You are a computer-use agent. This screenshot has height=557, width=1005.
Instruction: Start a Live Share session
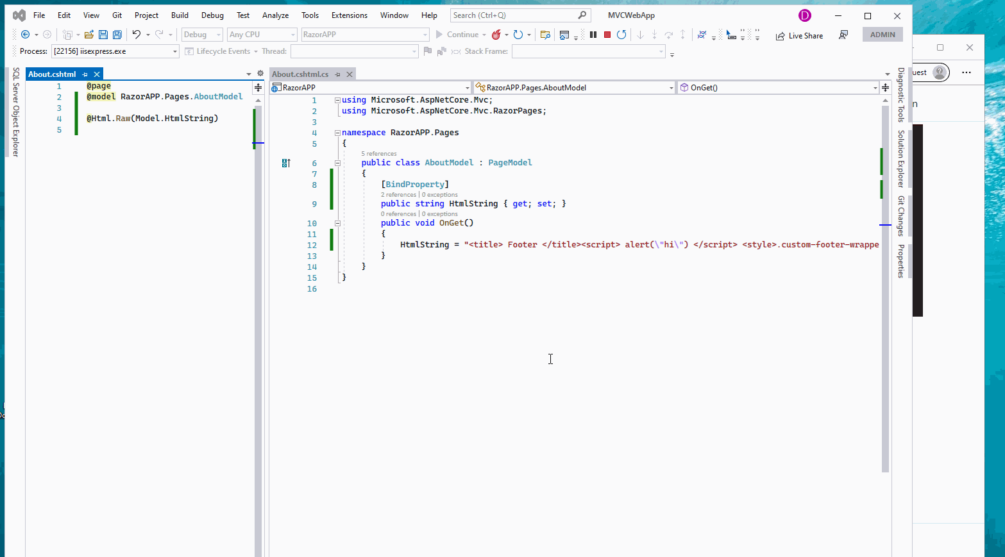click(x=798, y=35)
